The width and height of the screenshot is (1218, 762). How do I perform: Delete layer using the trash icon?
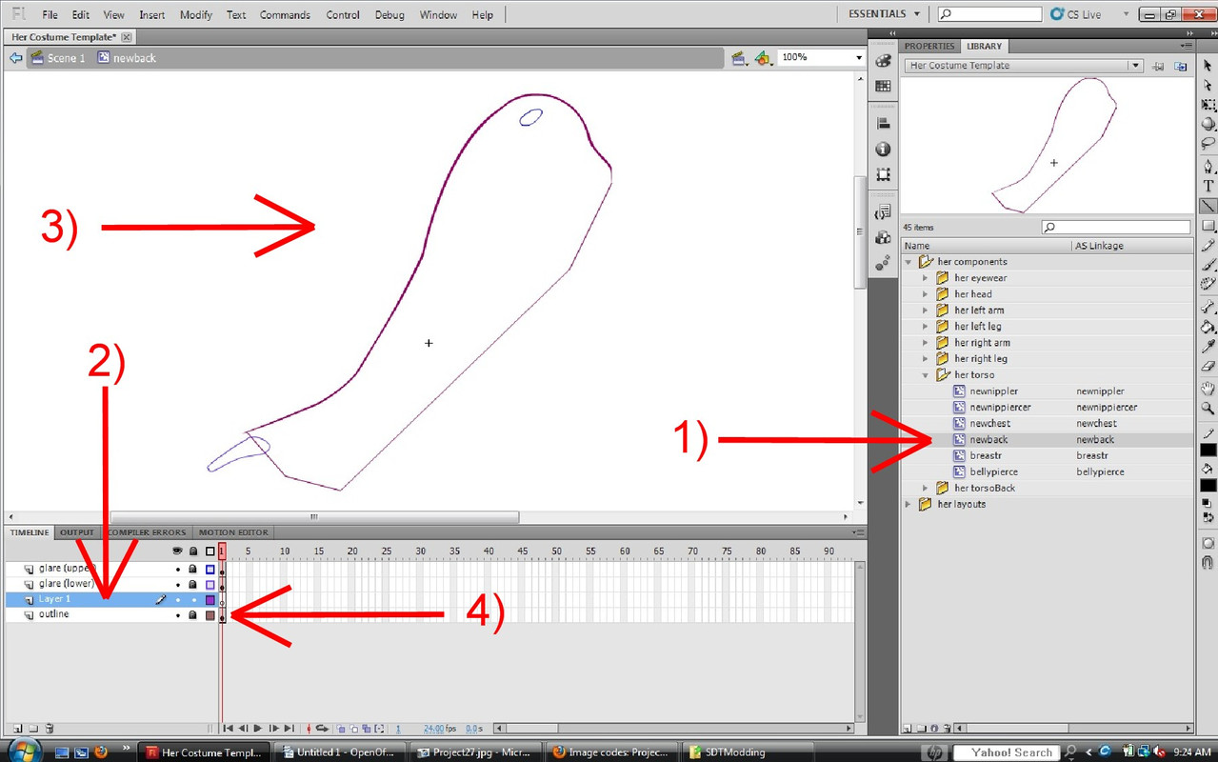tap(50, 729)
